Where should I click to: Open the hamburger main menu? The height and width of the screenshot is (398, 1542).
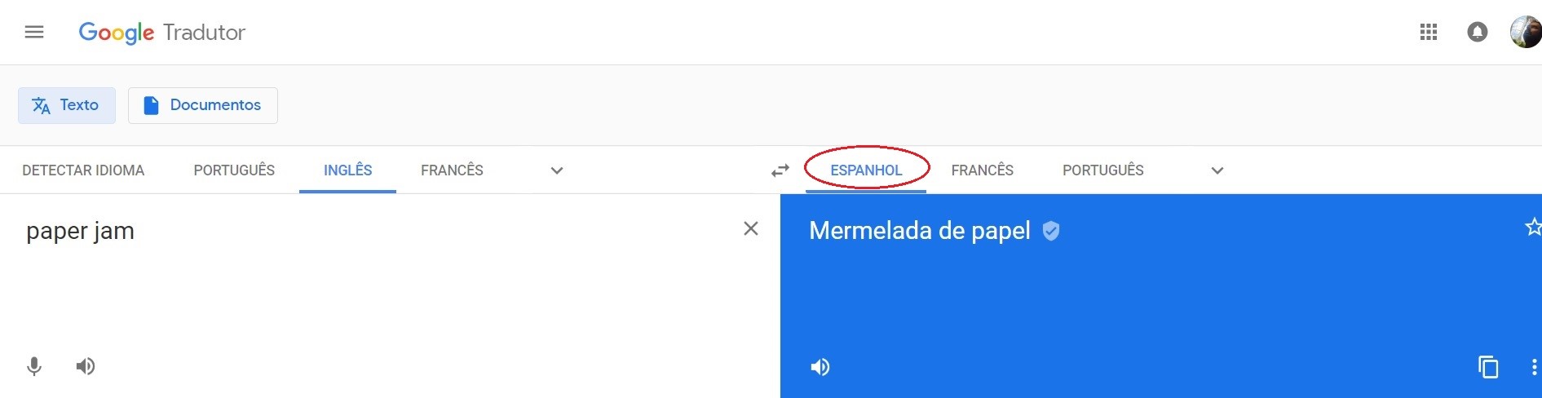(x=34, y=33)
